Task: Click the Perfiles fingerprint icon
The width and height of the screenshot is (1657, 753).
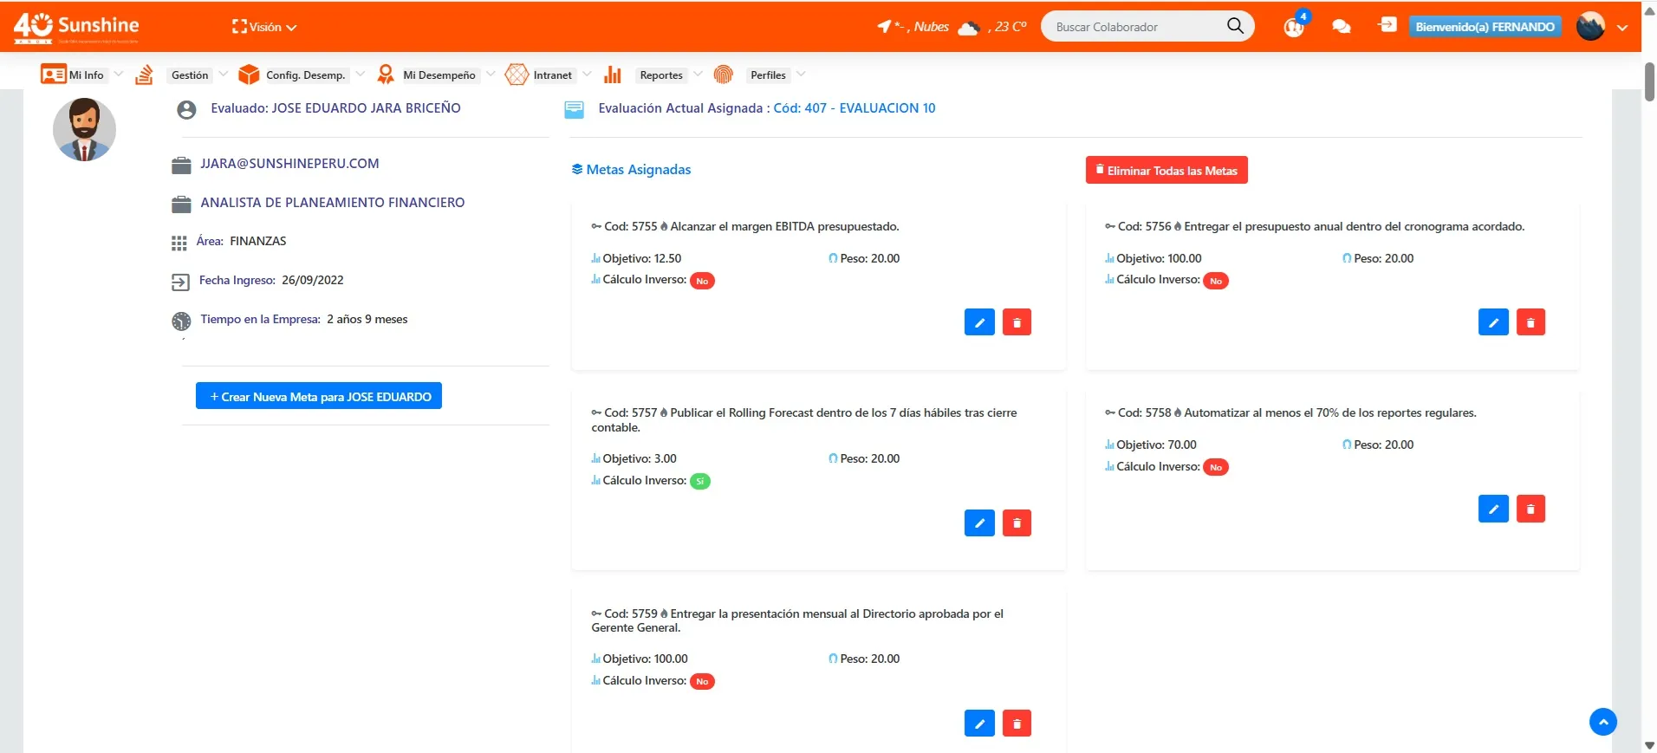Action: [723, 75]
